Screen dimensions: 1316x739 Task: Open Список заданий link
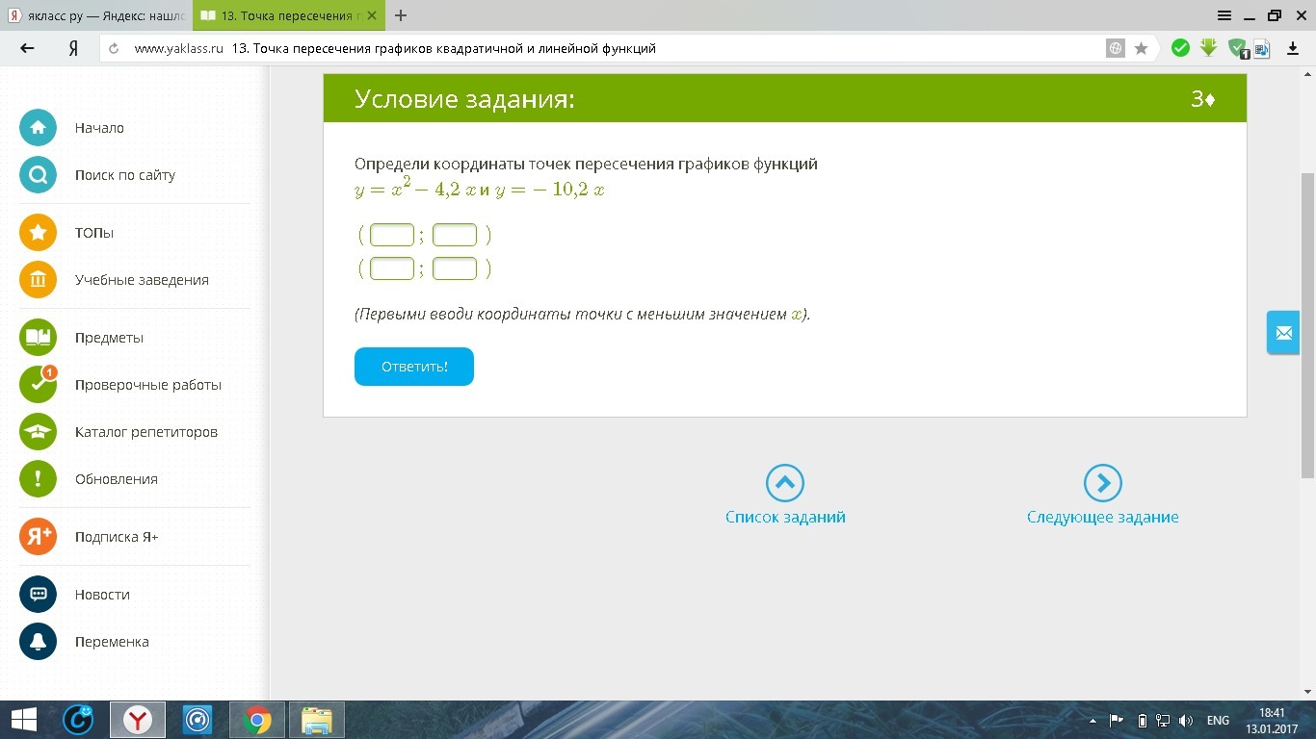pyautogui.click(x=784, y=517)
